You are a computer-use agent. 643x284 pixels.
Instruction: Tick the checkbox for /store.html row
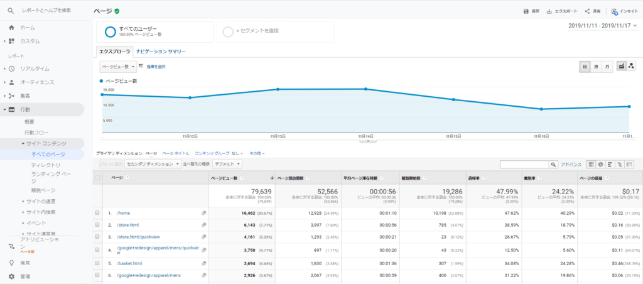97,224
